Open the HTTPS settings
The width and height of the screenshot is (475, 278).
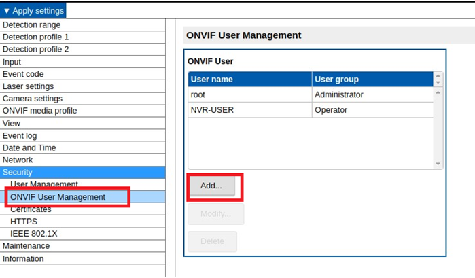(24, 221)
